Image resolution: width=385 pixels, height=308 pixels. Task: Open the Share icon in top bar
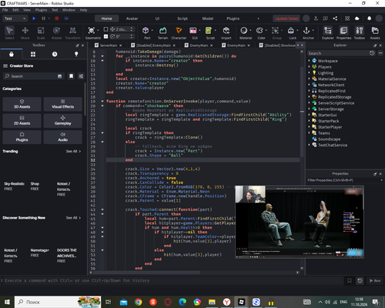(335, 18)
